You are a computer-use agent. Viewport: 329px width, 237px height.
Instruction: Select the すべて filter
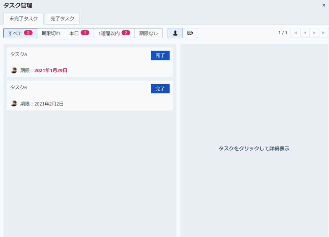pyautogui.click(x=21, y=33)
